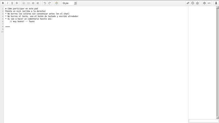Show the users list
The height and width of the screenshot is (123, 219).
click(216, 3)
